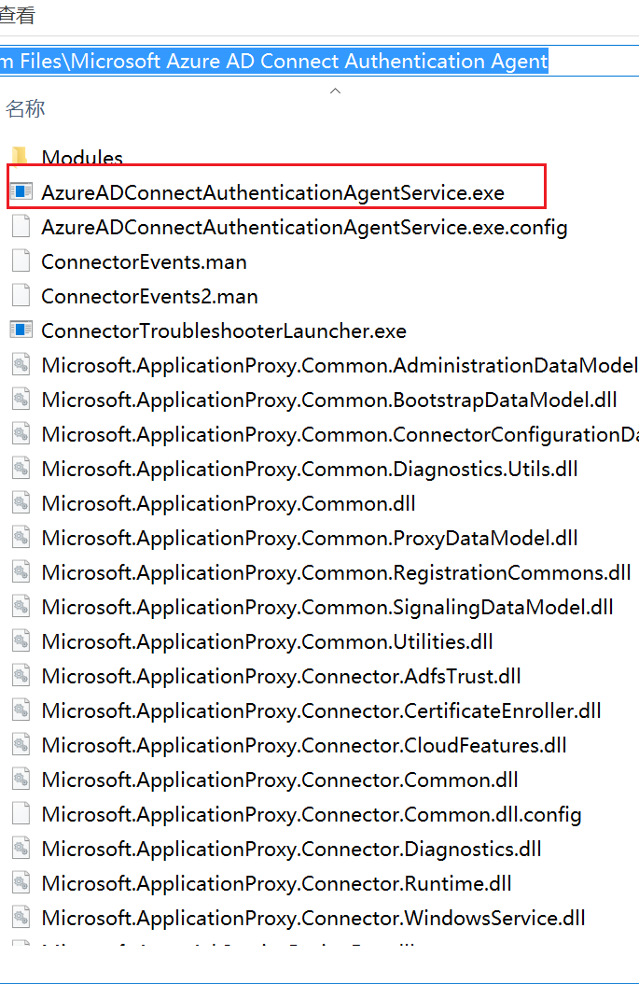
Task: Click the Connector.Runtime.dll file icon
Action: tap(21, 881)
